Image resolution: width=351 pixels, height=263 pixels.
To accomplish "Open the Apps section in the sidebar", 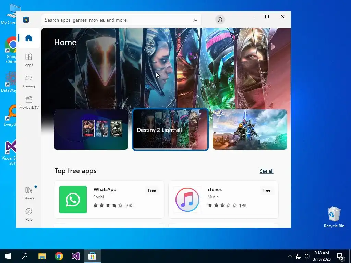I will 29,60.
